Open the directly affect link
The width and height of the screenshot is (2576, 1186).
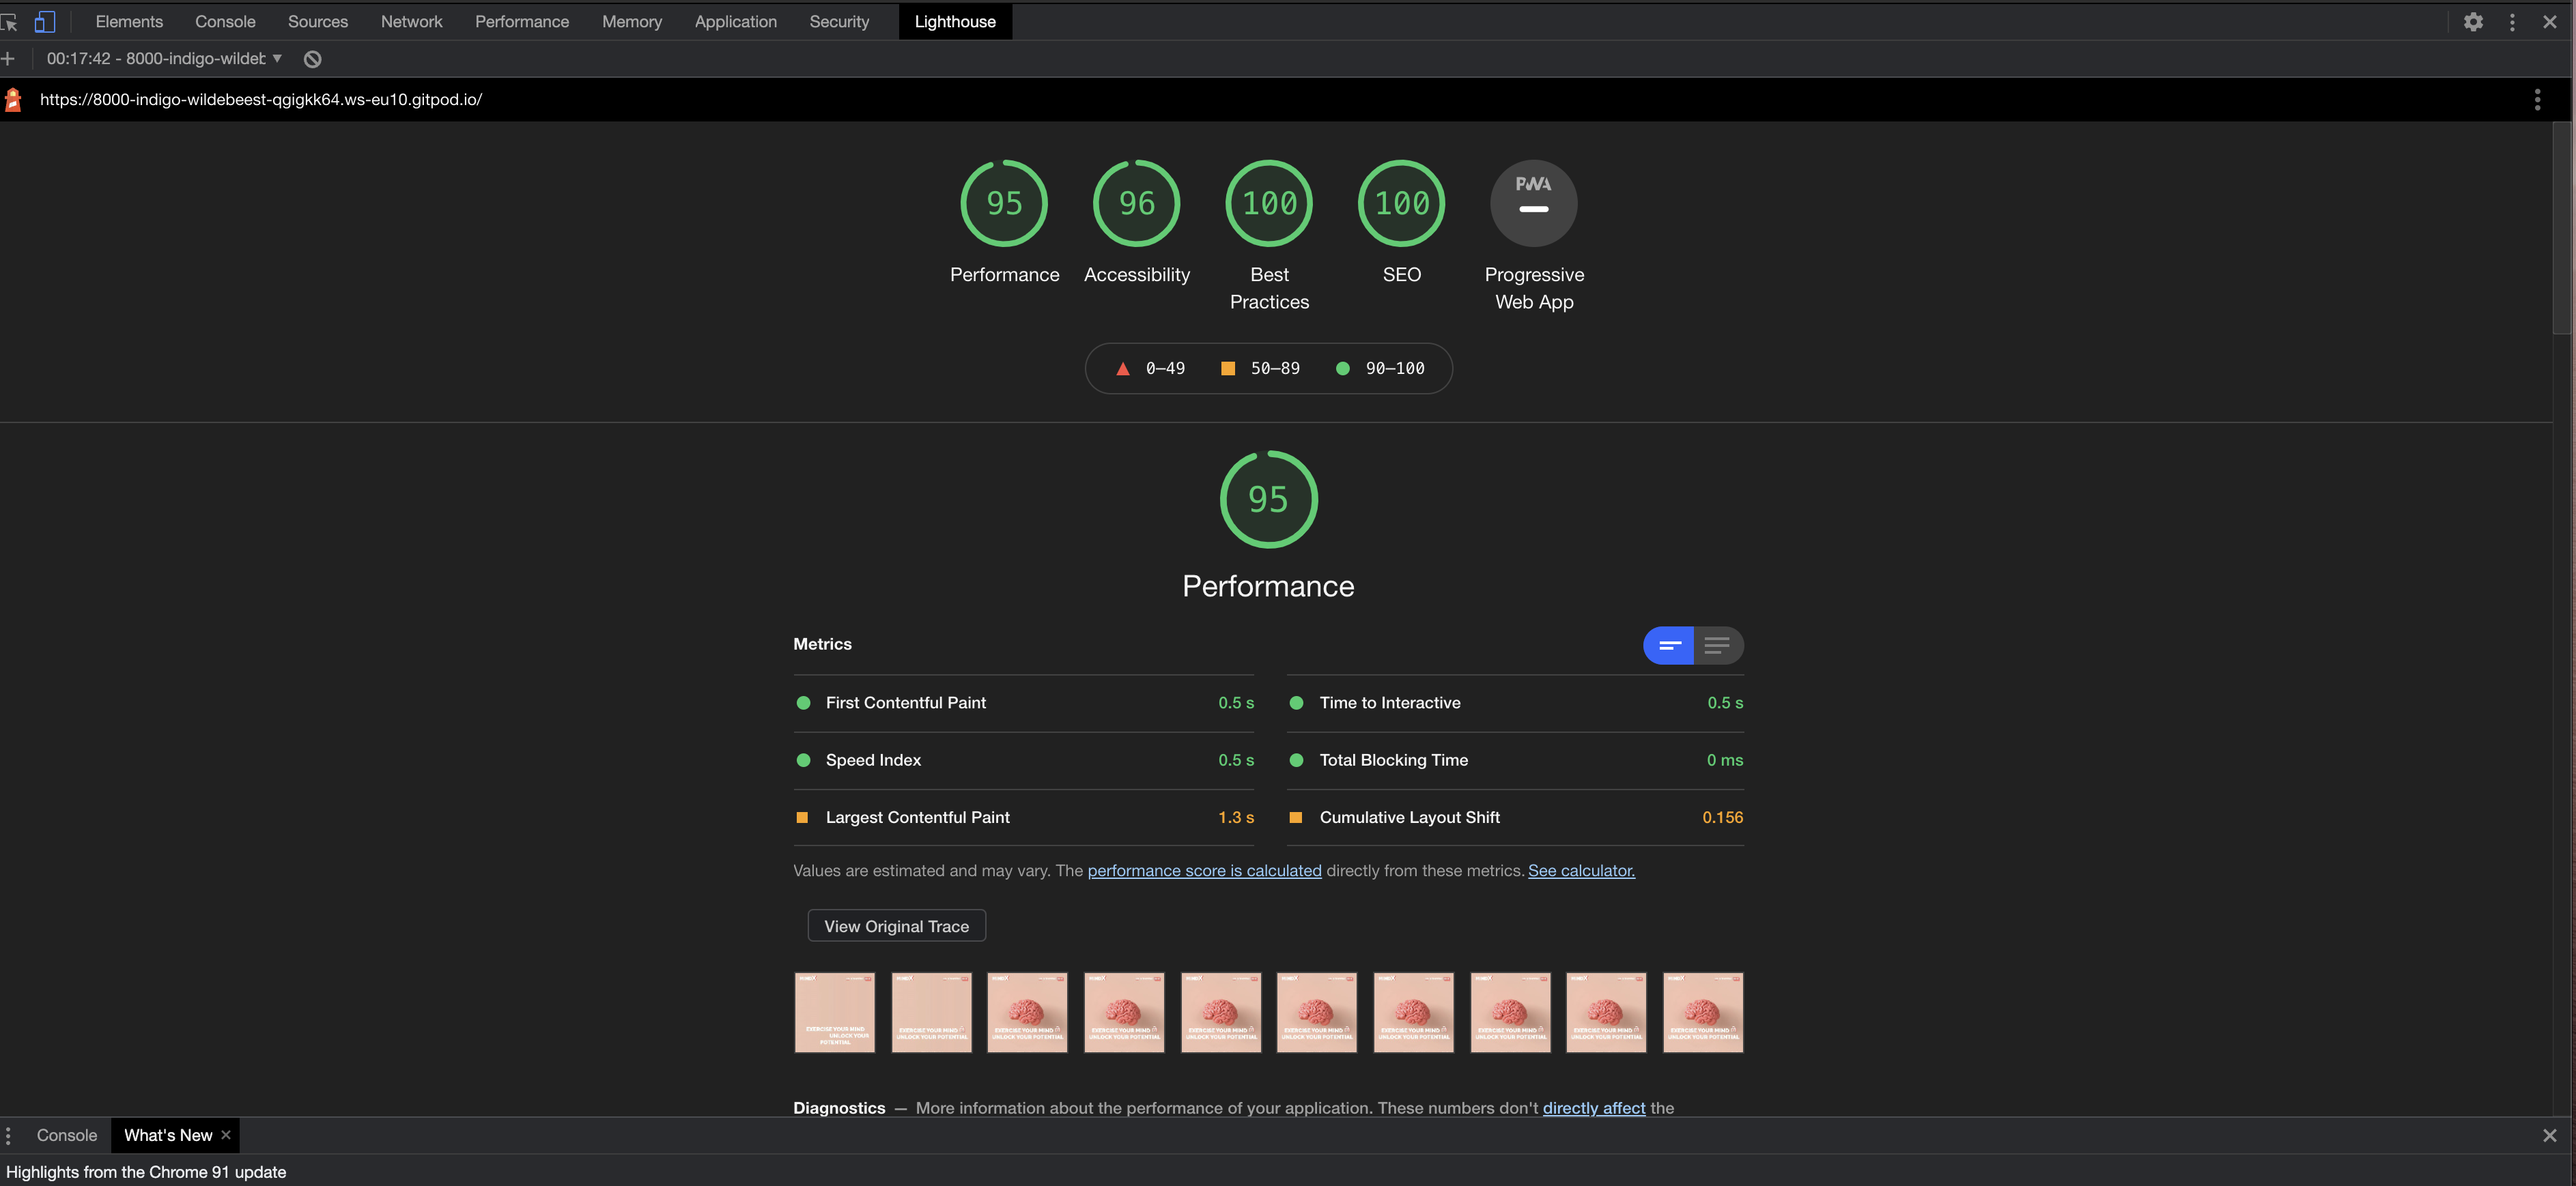1594,1107
